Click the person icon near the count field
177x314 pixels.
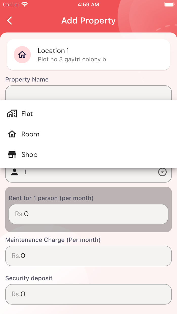[15, 172]
